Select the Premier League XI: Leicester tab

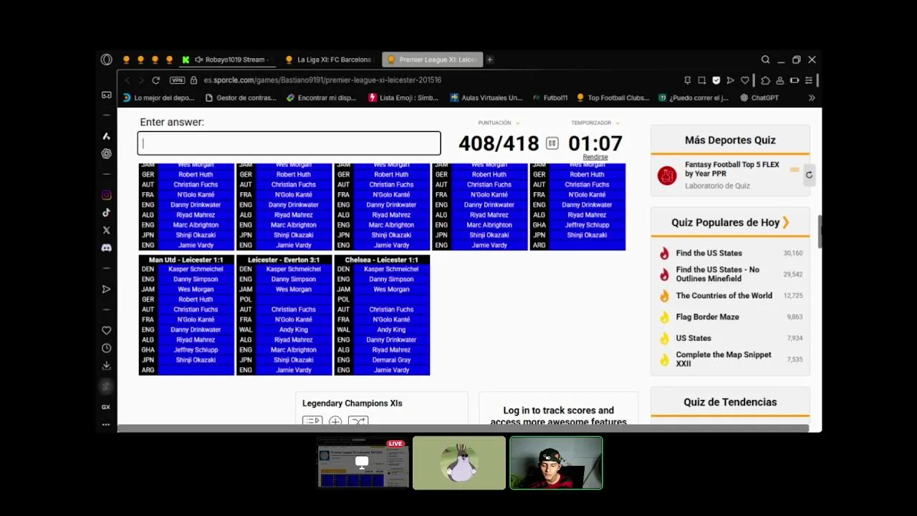pyautogui.click(x=433, y=59)
